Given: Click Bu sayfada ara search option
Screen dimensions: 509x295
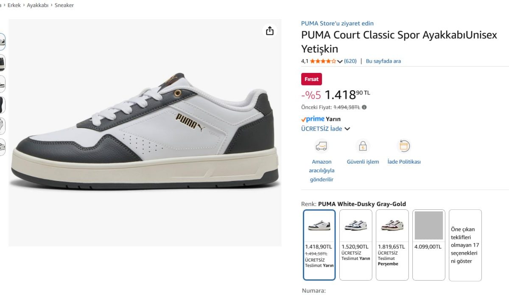Looking at the screenshot, I should (383, 61).
